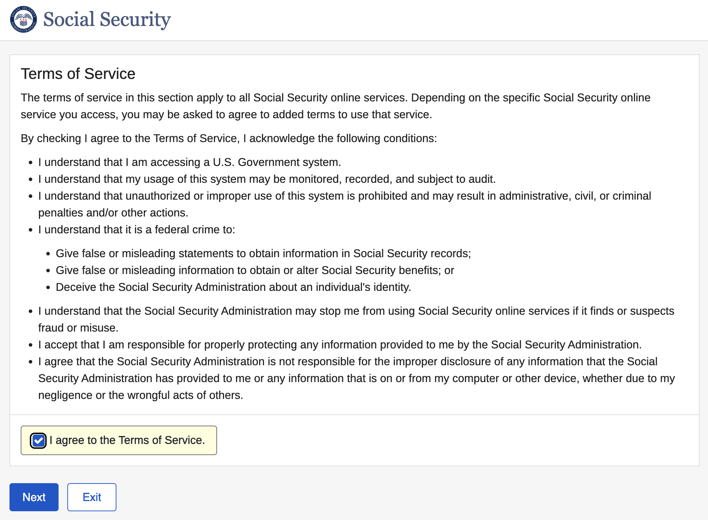Click the misleading benefits information sub-bullet
Image resolution: width=708 pixels, height=520 pixels.
point(255,270)
